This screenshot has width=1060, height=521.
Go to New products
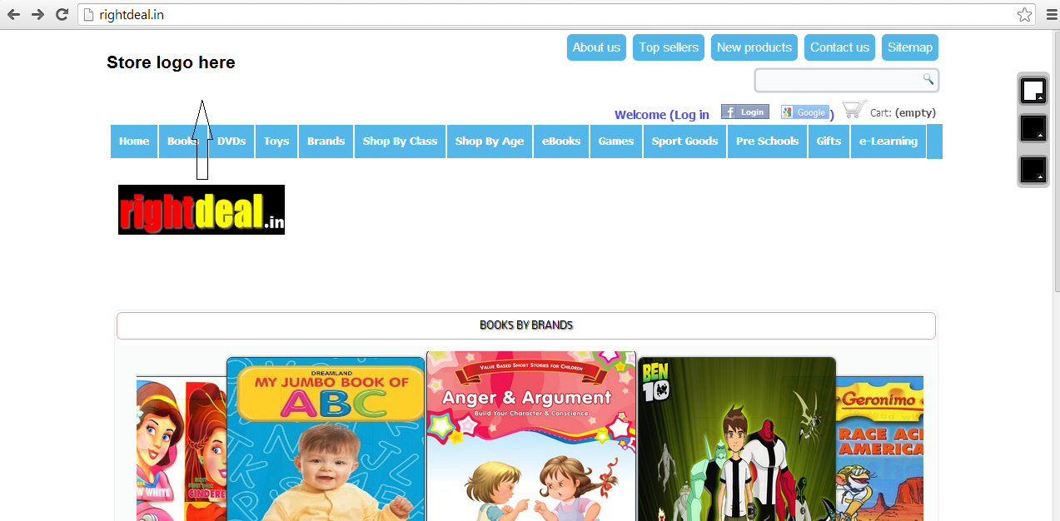click(754, 47)
